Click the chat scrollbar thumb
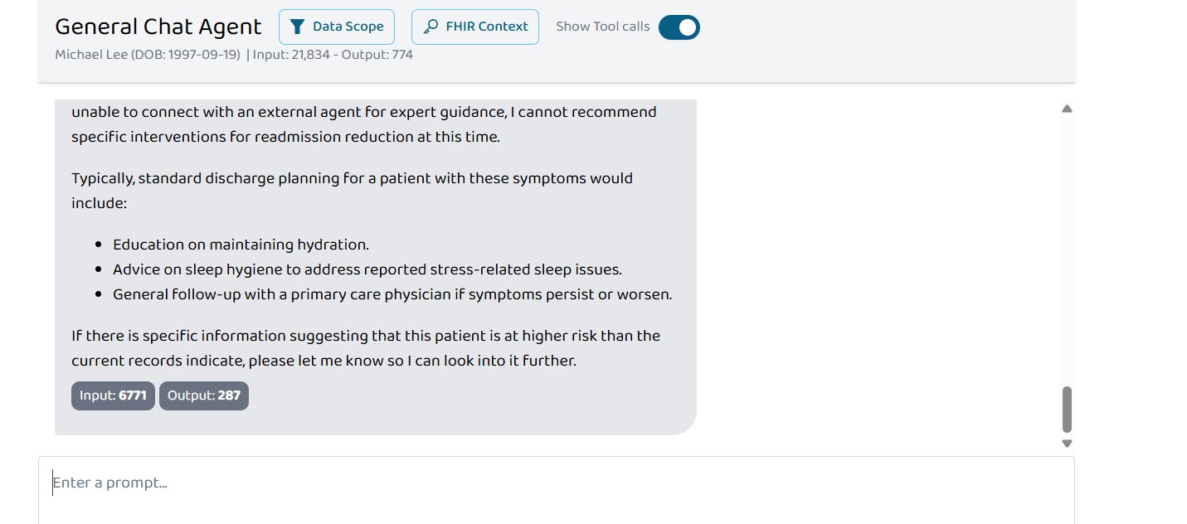 point(1067,410)
